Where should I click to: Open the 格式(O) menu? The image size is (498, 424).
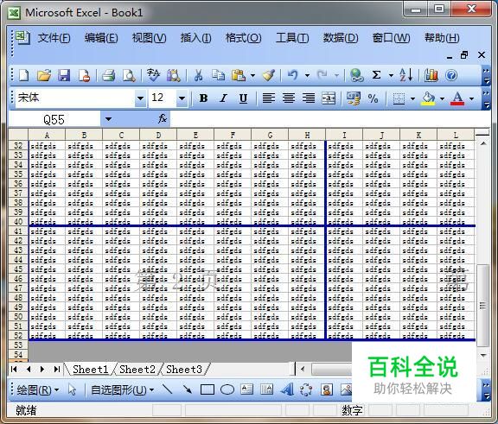point(243,38)
